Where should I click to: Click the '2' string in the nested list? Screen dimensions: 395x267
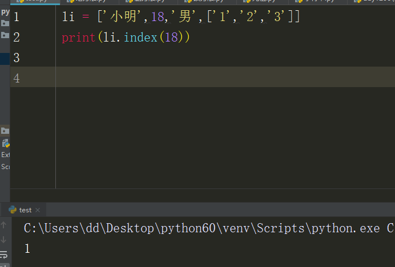click(250, 17)
